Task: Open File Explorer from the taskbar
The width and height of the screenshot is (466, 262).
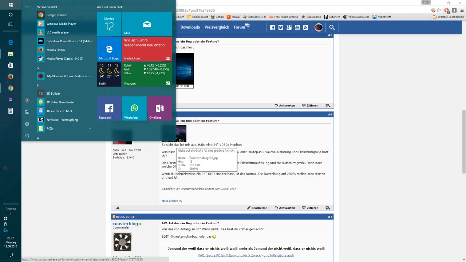Action: 11,54
